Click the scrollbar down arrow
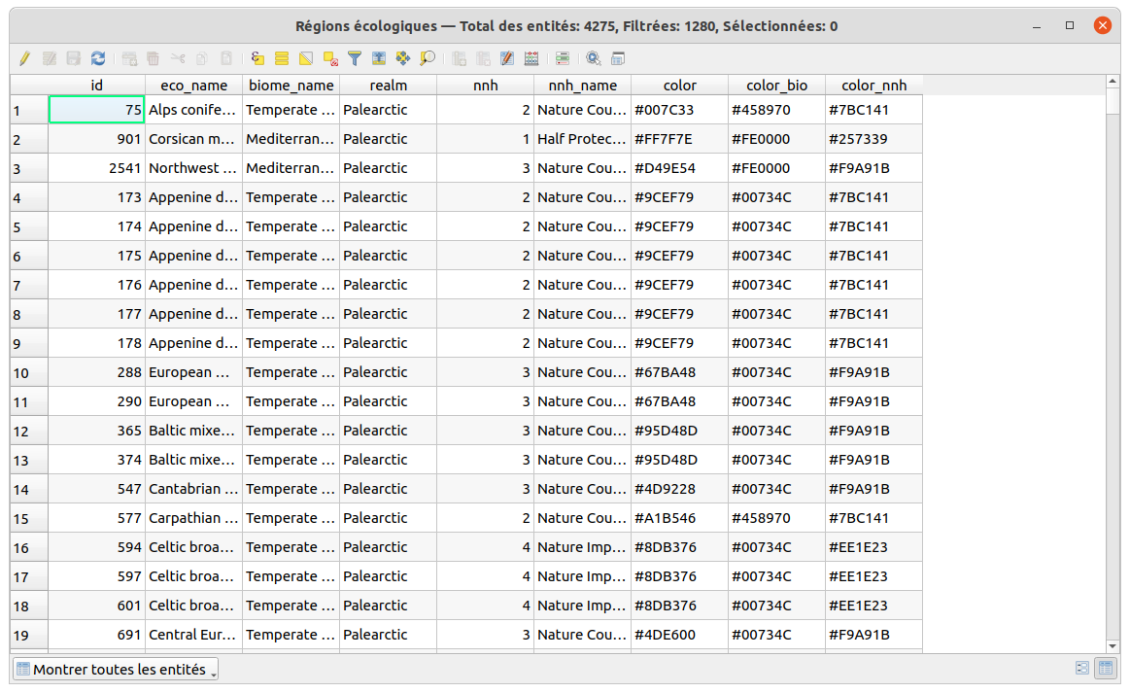This screenshot has height=693, width=1130. point(1113,645)
